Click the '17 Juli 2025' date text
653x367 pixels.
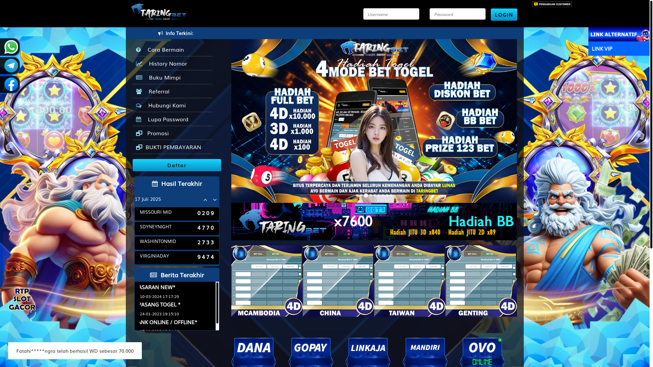point(148,199)
